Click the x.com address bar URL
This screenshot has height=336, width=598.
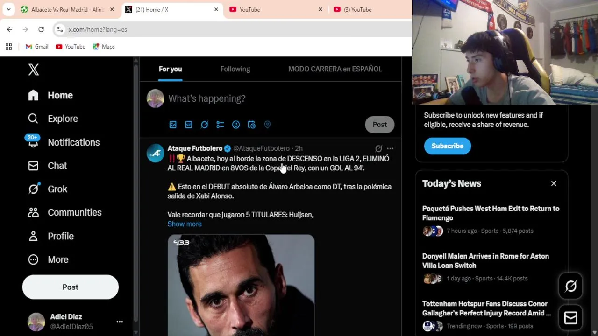[98, 29]
